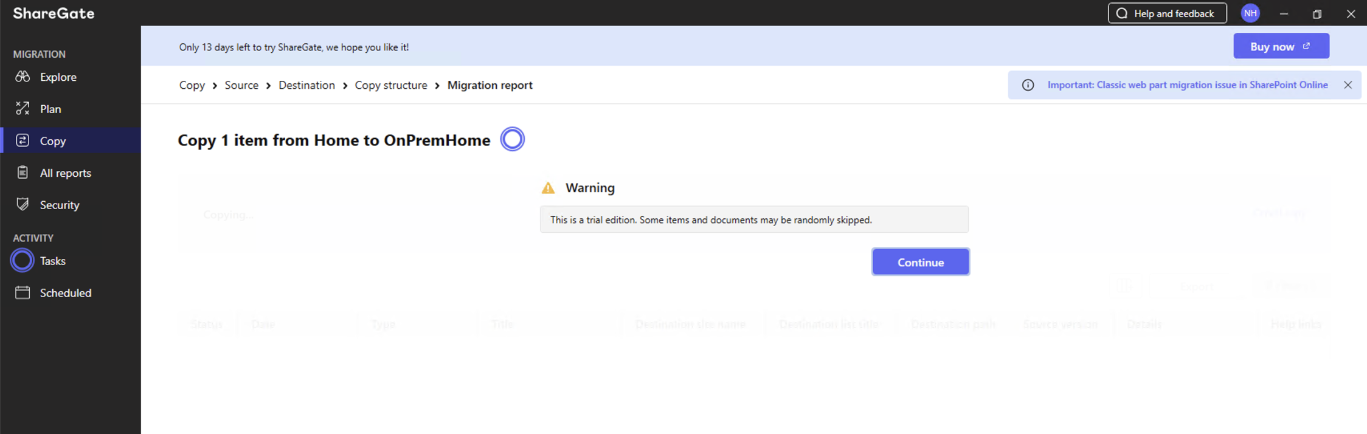Click the Plan icon in sidebar
The height and width of the screenshot is (434, 1367).
coord(22,108)
